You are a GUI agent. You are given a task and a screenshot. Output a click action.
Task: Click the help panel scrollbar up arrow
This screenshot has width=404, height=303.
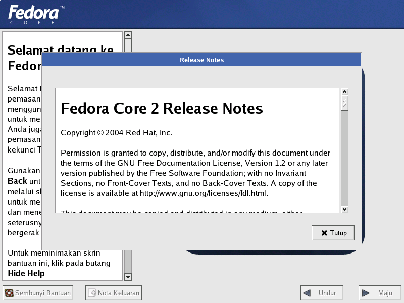(x=128, y=35)
